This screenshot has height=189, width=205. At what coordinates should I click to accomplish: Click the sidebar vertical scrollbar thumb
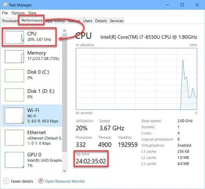click(x=65, y=93)
